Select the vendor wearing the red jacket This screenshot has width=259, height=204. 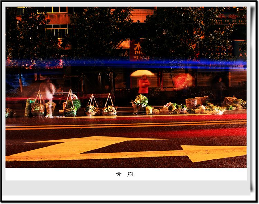coord(144,85)
